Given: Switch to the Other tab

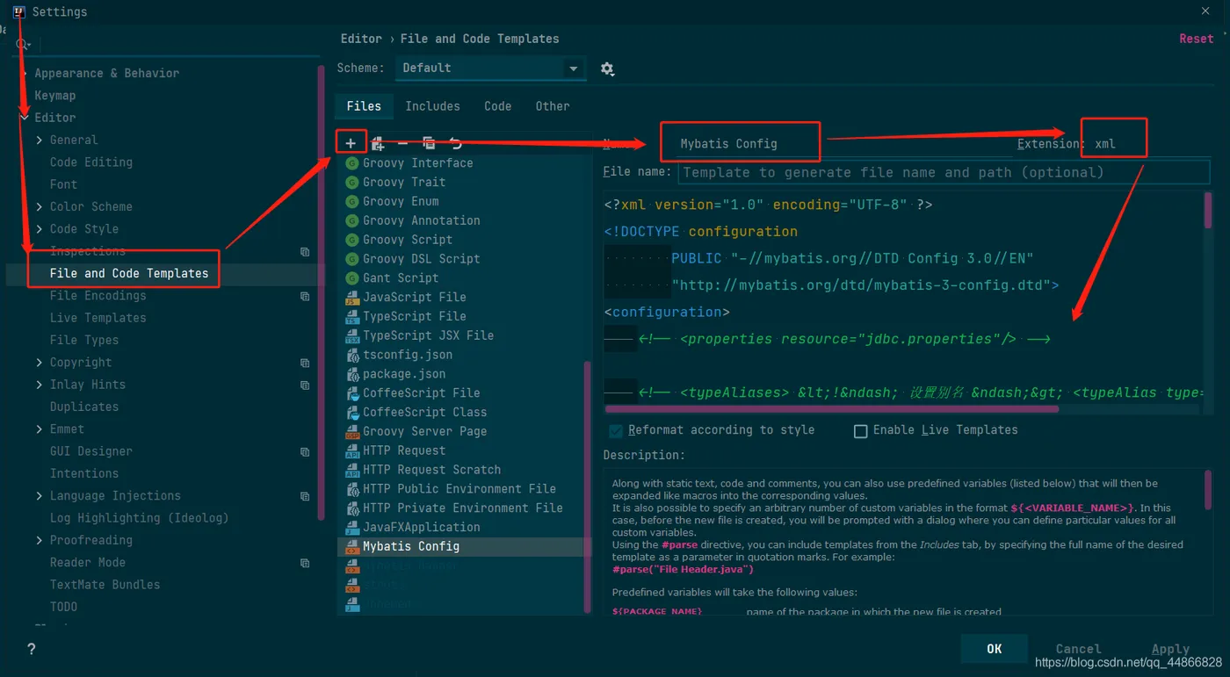Looking at the screenshot, I should tap(553, 106).
